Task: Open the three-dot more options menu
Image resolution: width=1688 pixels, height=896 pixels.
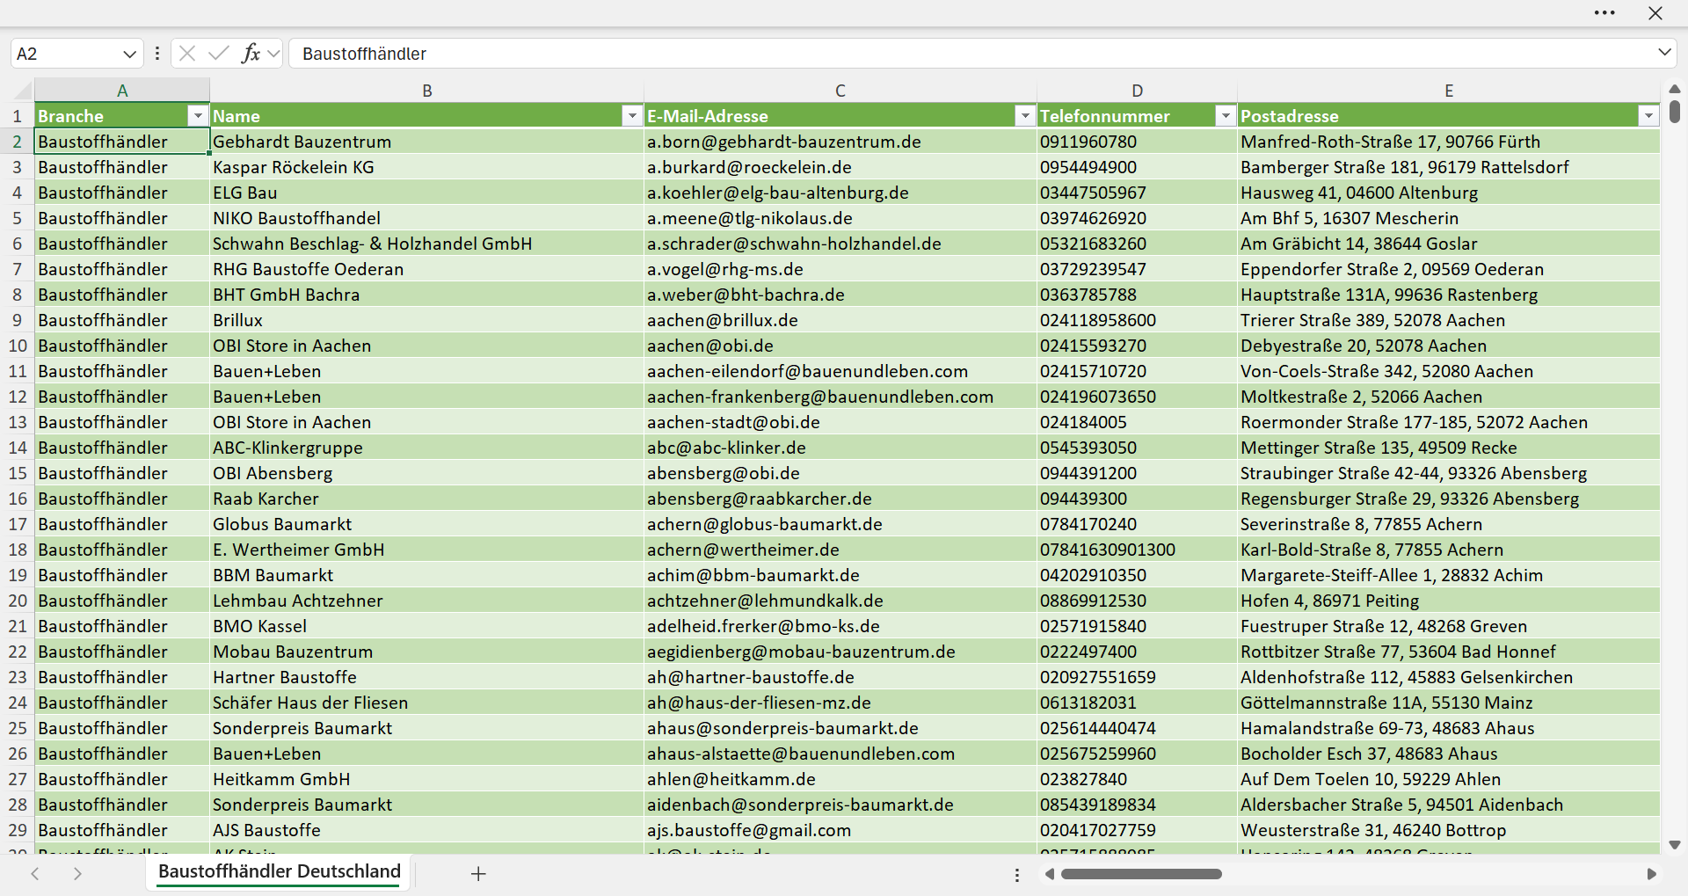Action: pos(1604,13)
